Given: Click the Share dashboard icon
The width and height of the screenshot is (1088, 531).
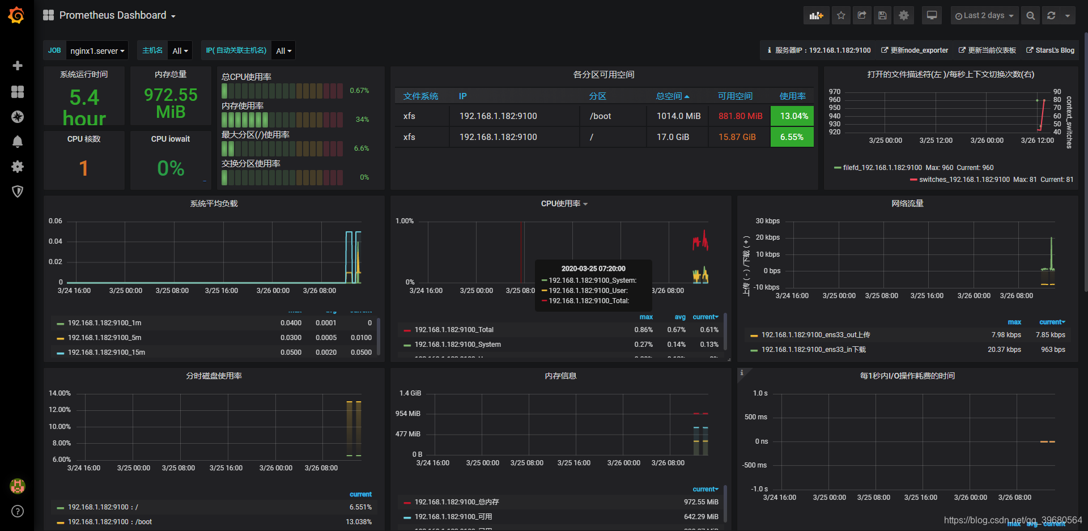Looking at the screenshot, I should [862, 15].
